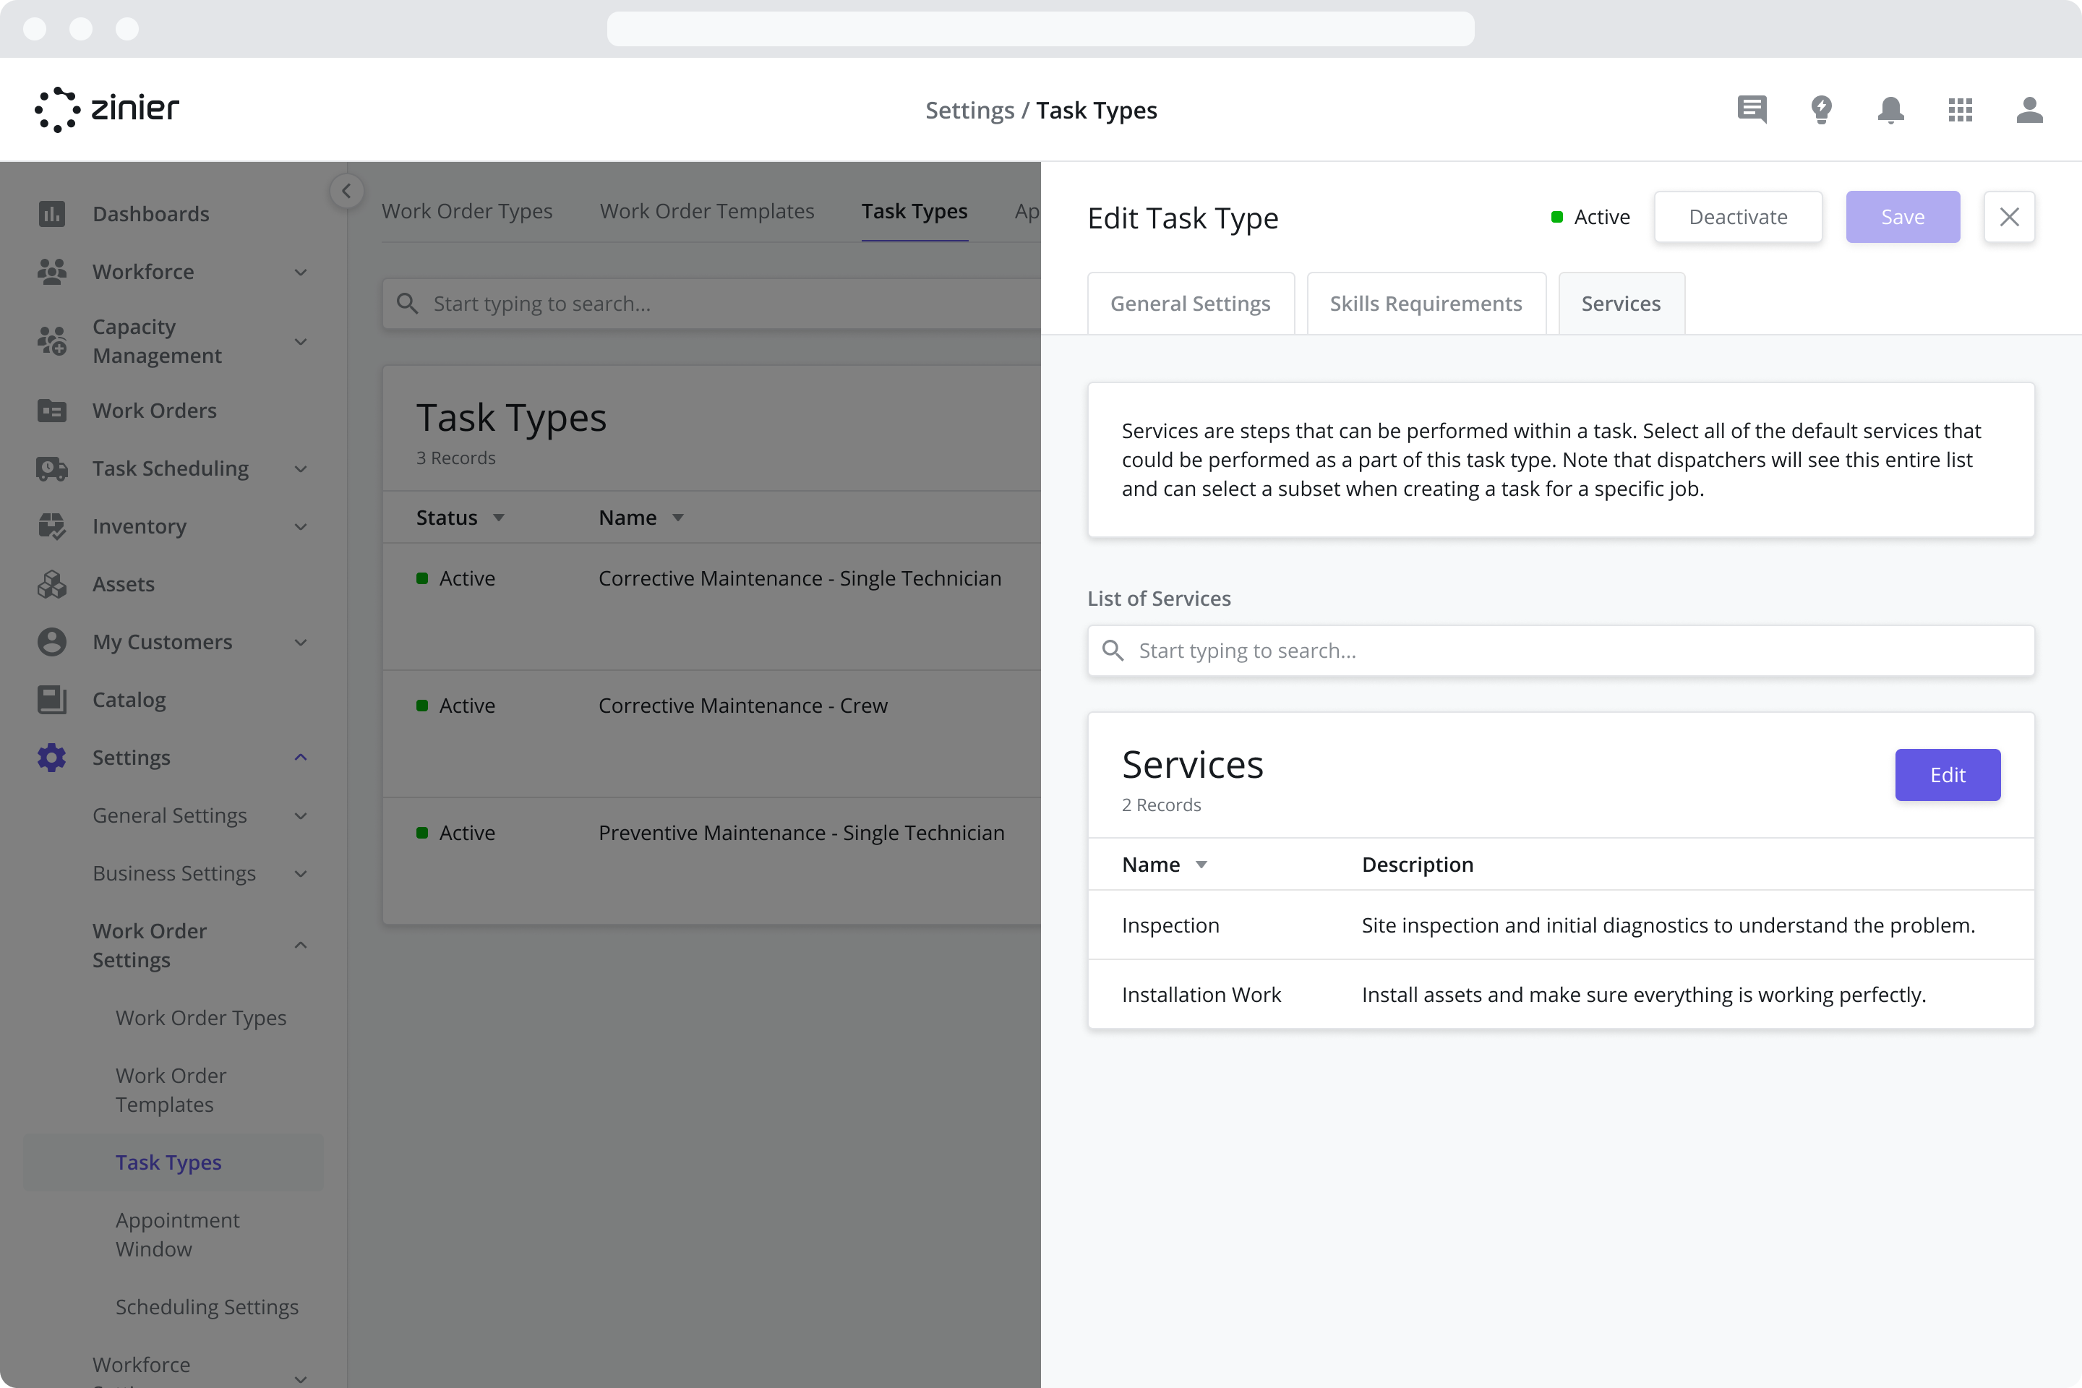Click the lightbulb help icon
The height and width of the screenshot is (1388, 2082).
[x=1822, y=110]
